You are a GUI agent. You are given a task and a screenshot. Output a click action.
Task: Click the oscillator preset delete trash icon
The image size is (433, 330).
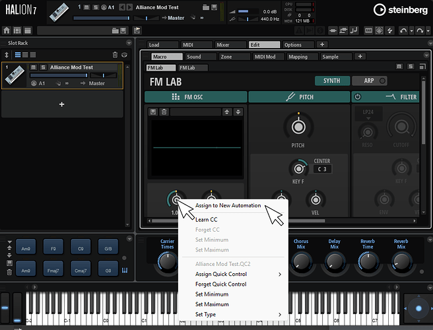tap(164, 112)
